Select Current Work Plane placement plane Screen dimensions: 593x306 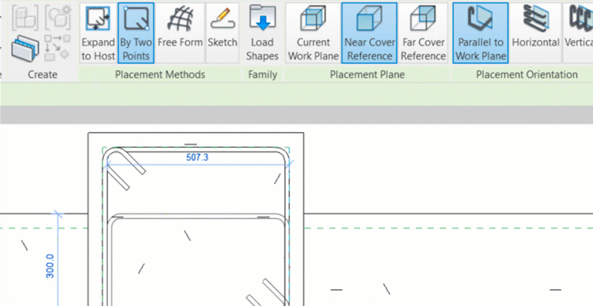pyautogui.click(x=312, y=33)
